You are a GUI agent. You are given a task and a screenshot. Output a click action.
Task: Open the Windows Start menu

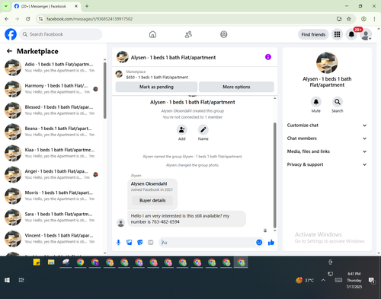coord(7,280)
